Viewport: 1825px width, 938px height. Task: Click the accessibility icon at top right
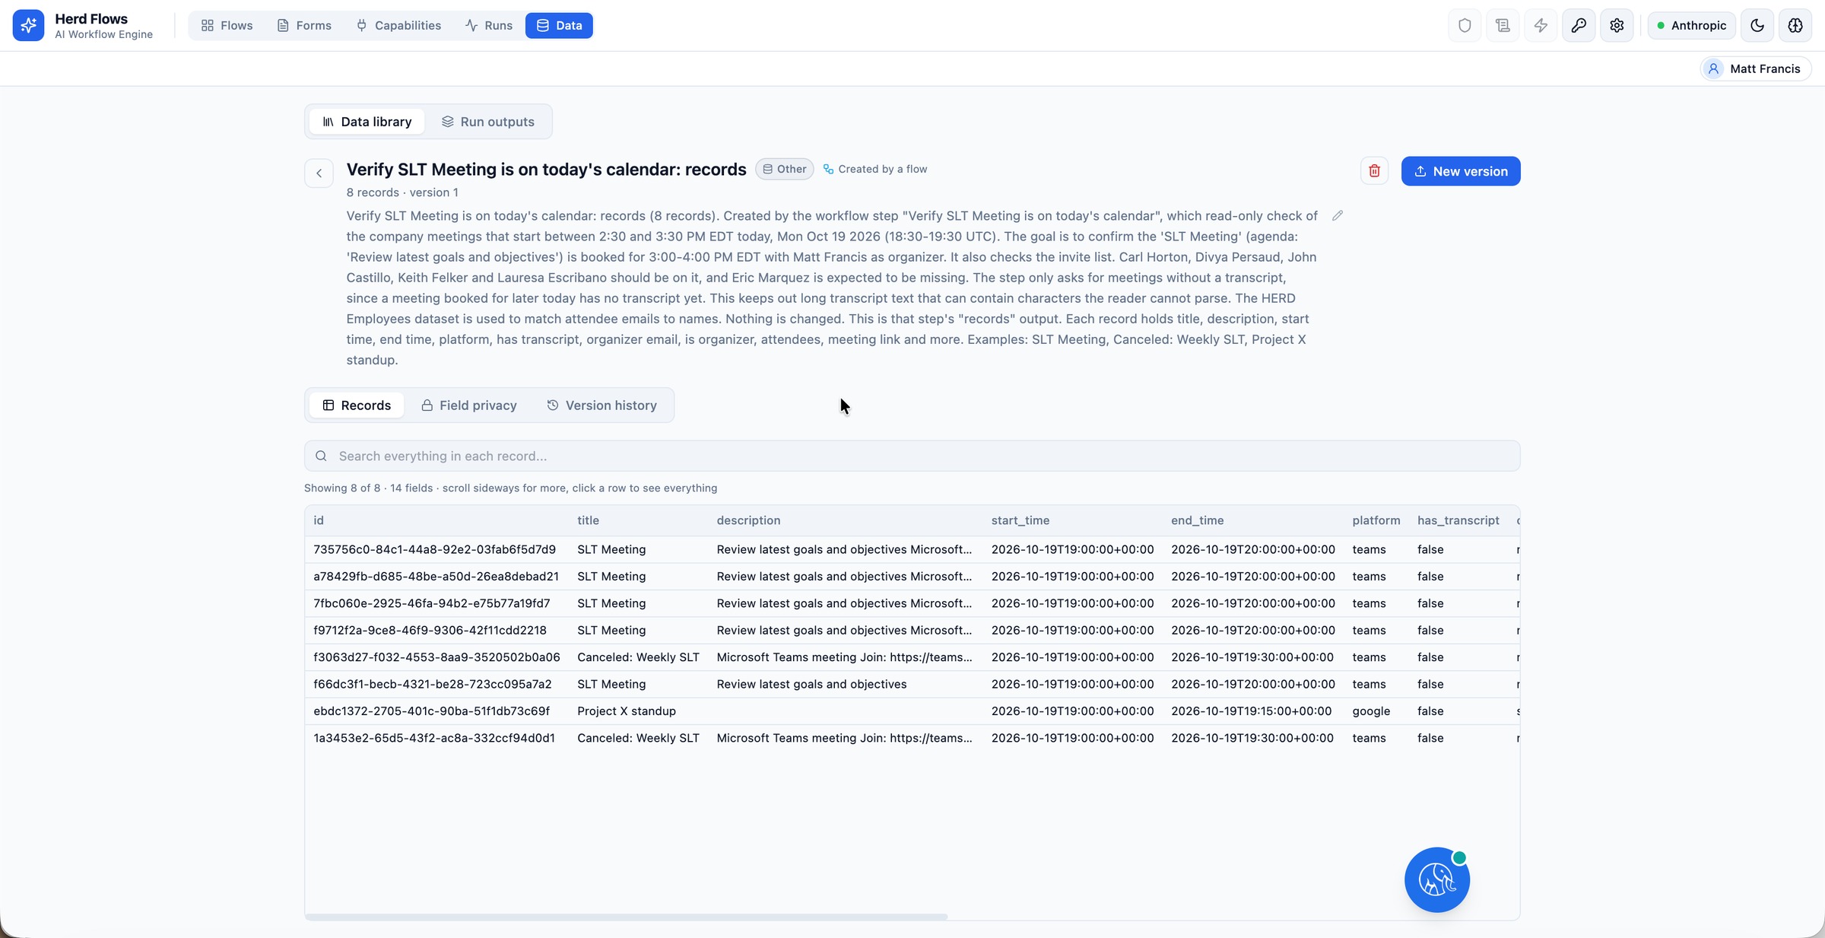point(1795,25)
